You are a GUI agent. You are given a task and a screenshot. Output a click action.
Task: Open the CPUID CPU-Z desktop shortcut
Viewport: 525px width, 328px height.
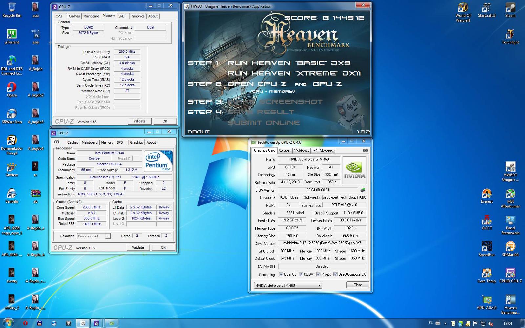[x=510, y=275]
